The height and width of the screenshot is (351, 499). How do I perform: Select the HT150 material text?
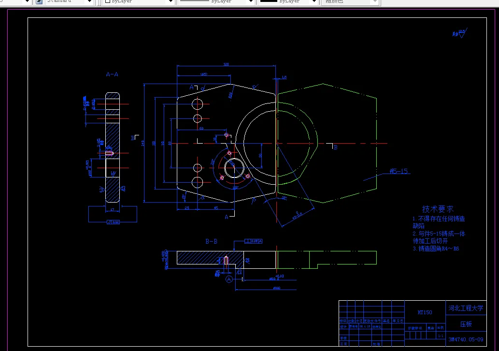point(425,312)
